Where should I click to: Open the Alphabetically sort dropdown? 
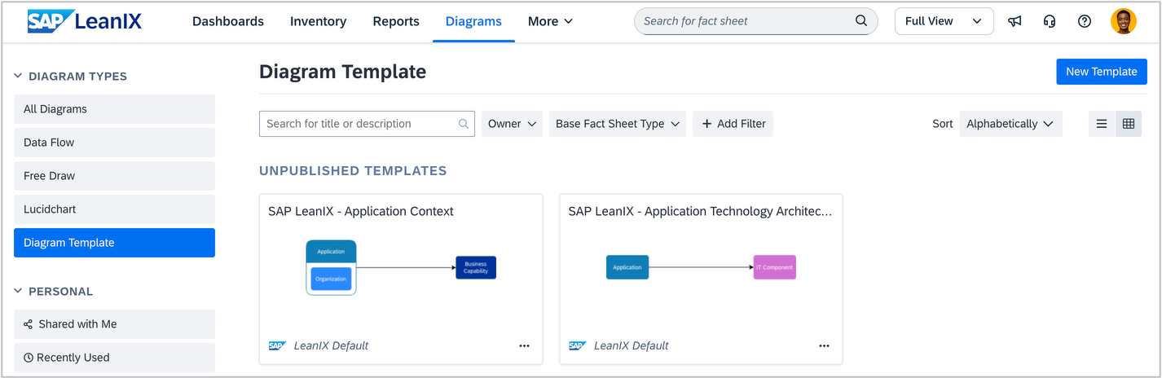(x=1010, y=124)
